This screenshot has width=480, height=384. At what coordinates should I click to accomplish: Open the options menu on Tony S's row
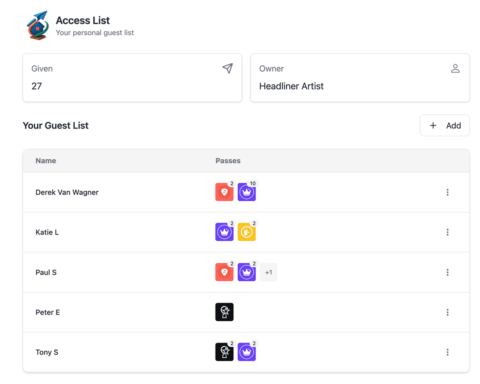(x=448, y=352)
